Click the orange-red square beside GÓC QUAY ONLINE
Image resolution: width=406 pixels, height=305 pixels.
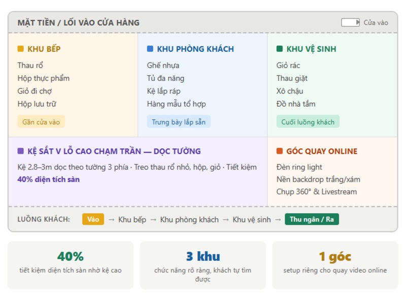280,151
